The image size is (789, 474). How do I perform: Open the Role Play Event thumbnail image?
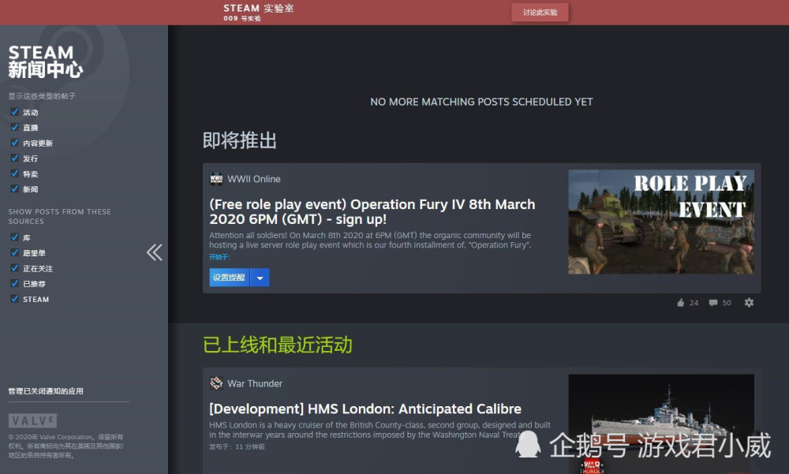[x=661, y=222]
